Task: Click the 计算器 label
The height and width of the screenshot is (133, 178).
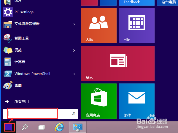Action: pos(20,62)
